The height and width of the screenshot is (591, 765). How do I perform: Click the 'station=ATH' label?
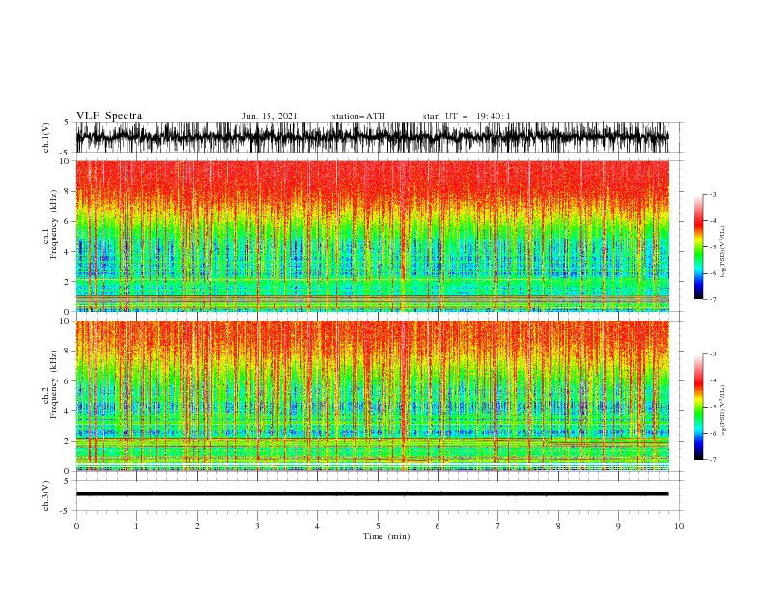[x=358, y=116]
